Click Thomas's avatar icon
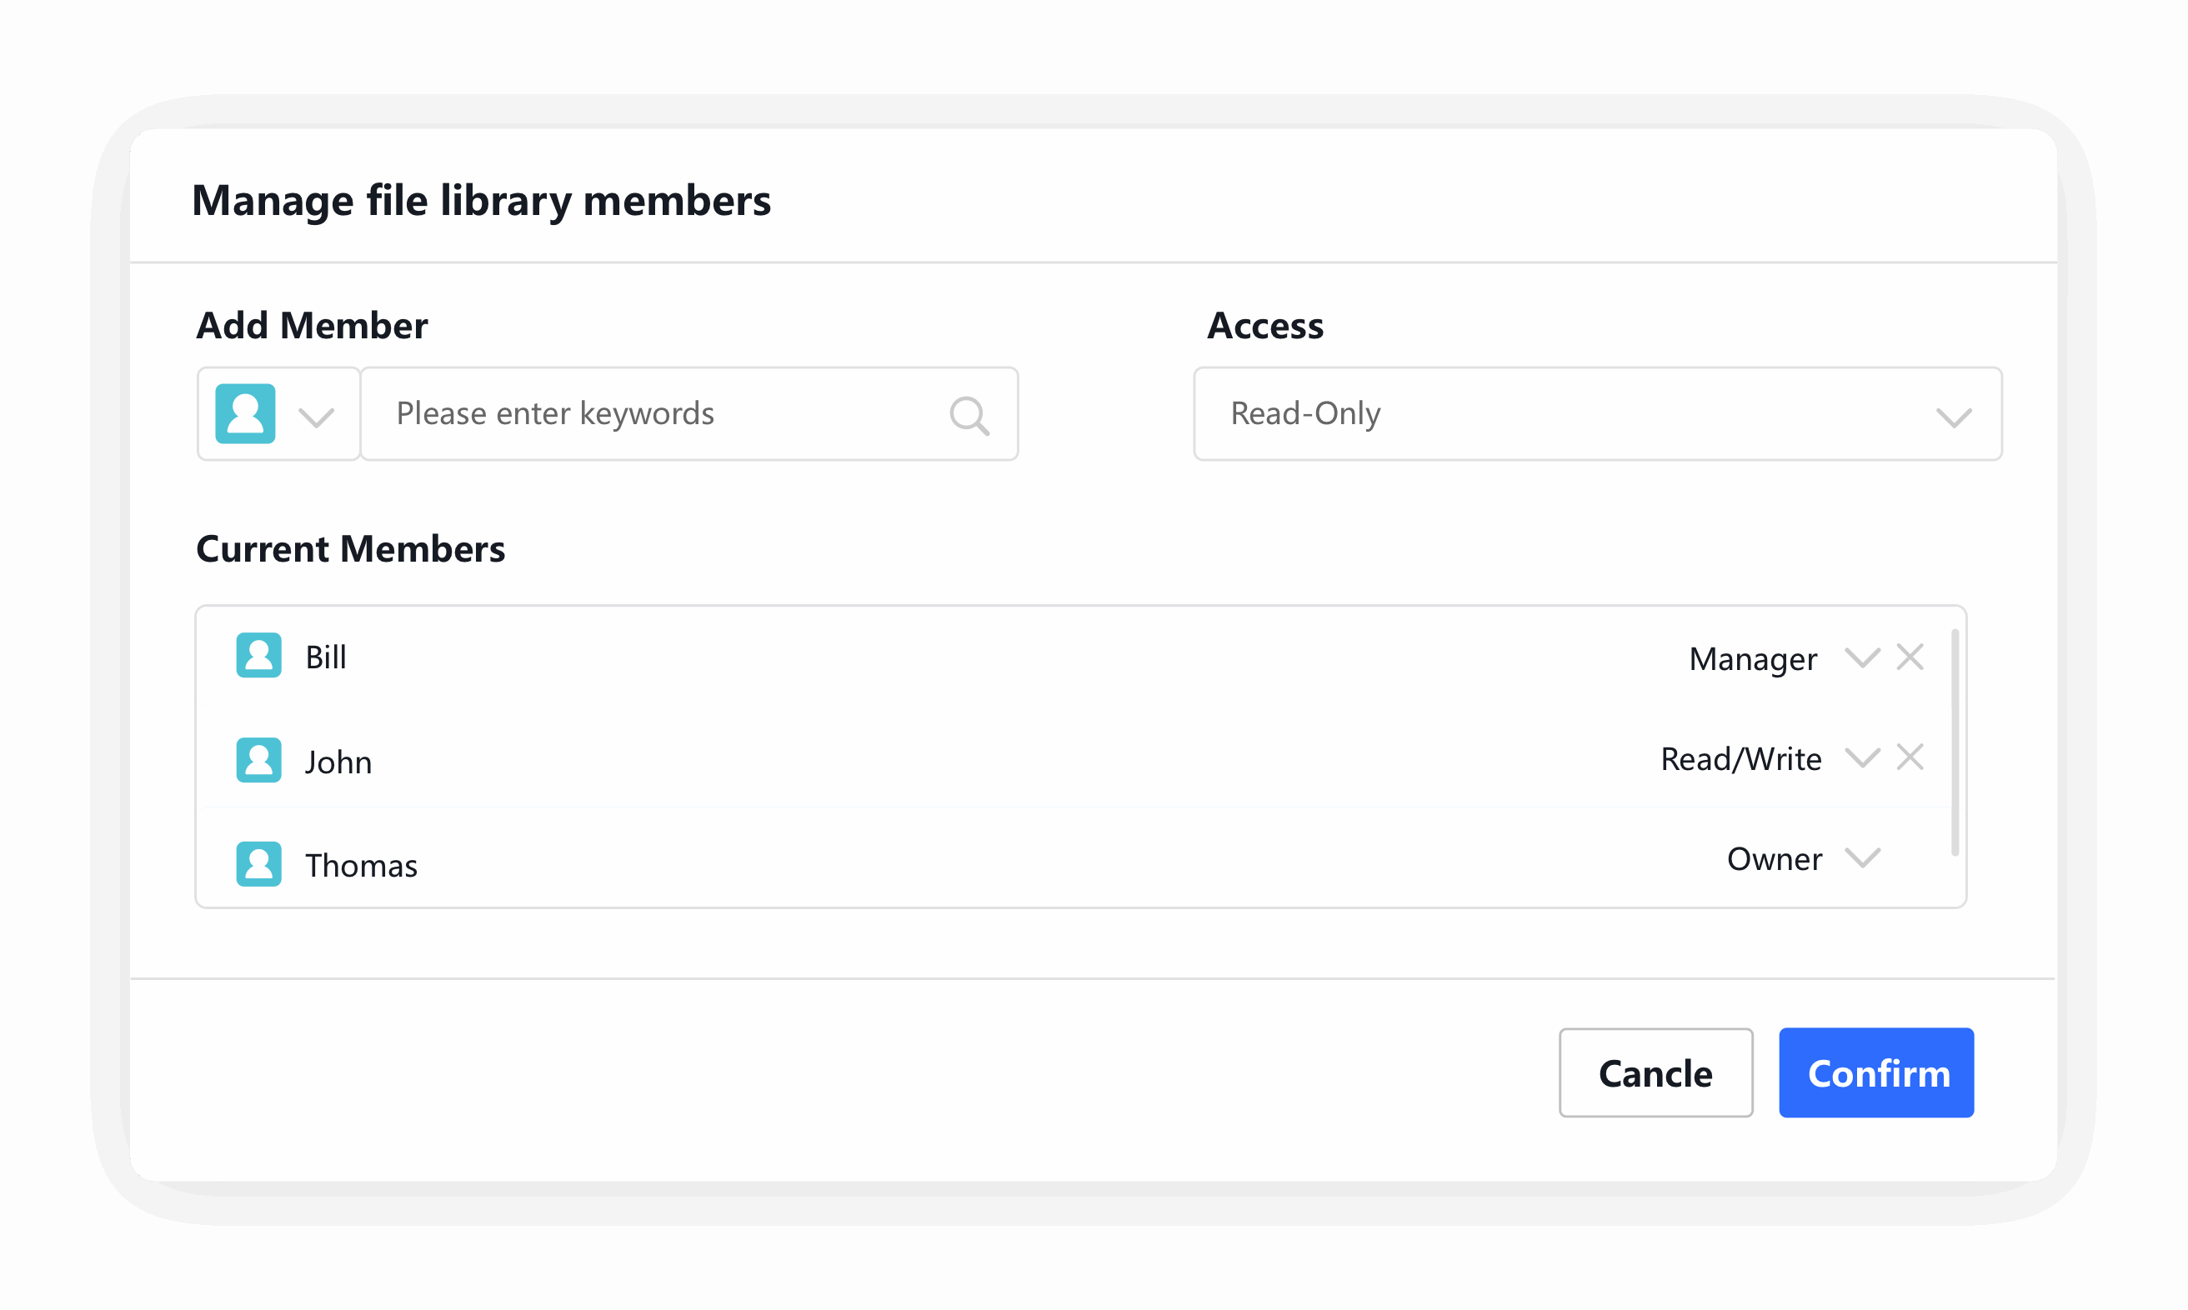Viewport: 2188px width, 1310px height. (258, 864)
